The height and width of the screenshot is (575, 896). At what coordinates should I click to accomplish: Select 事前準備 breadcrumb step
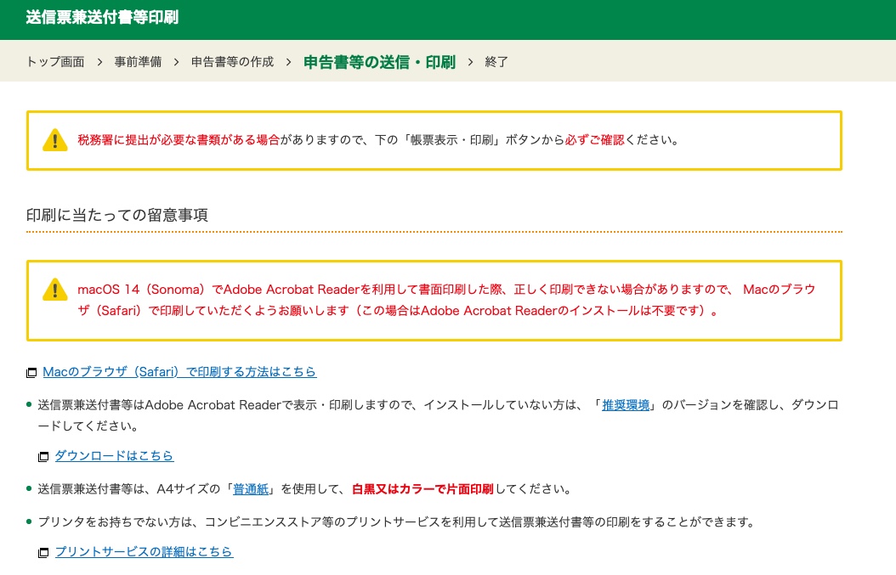[138, 62]
